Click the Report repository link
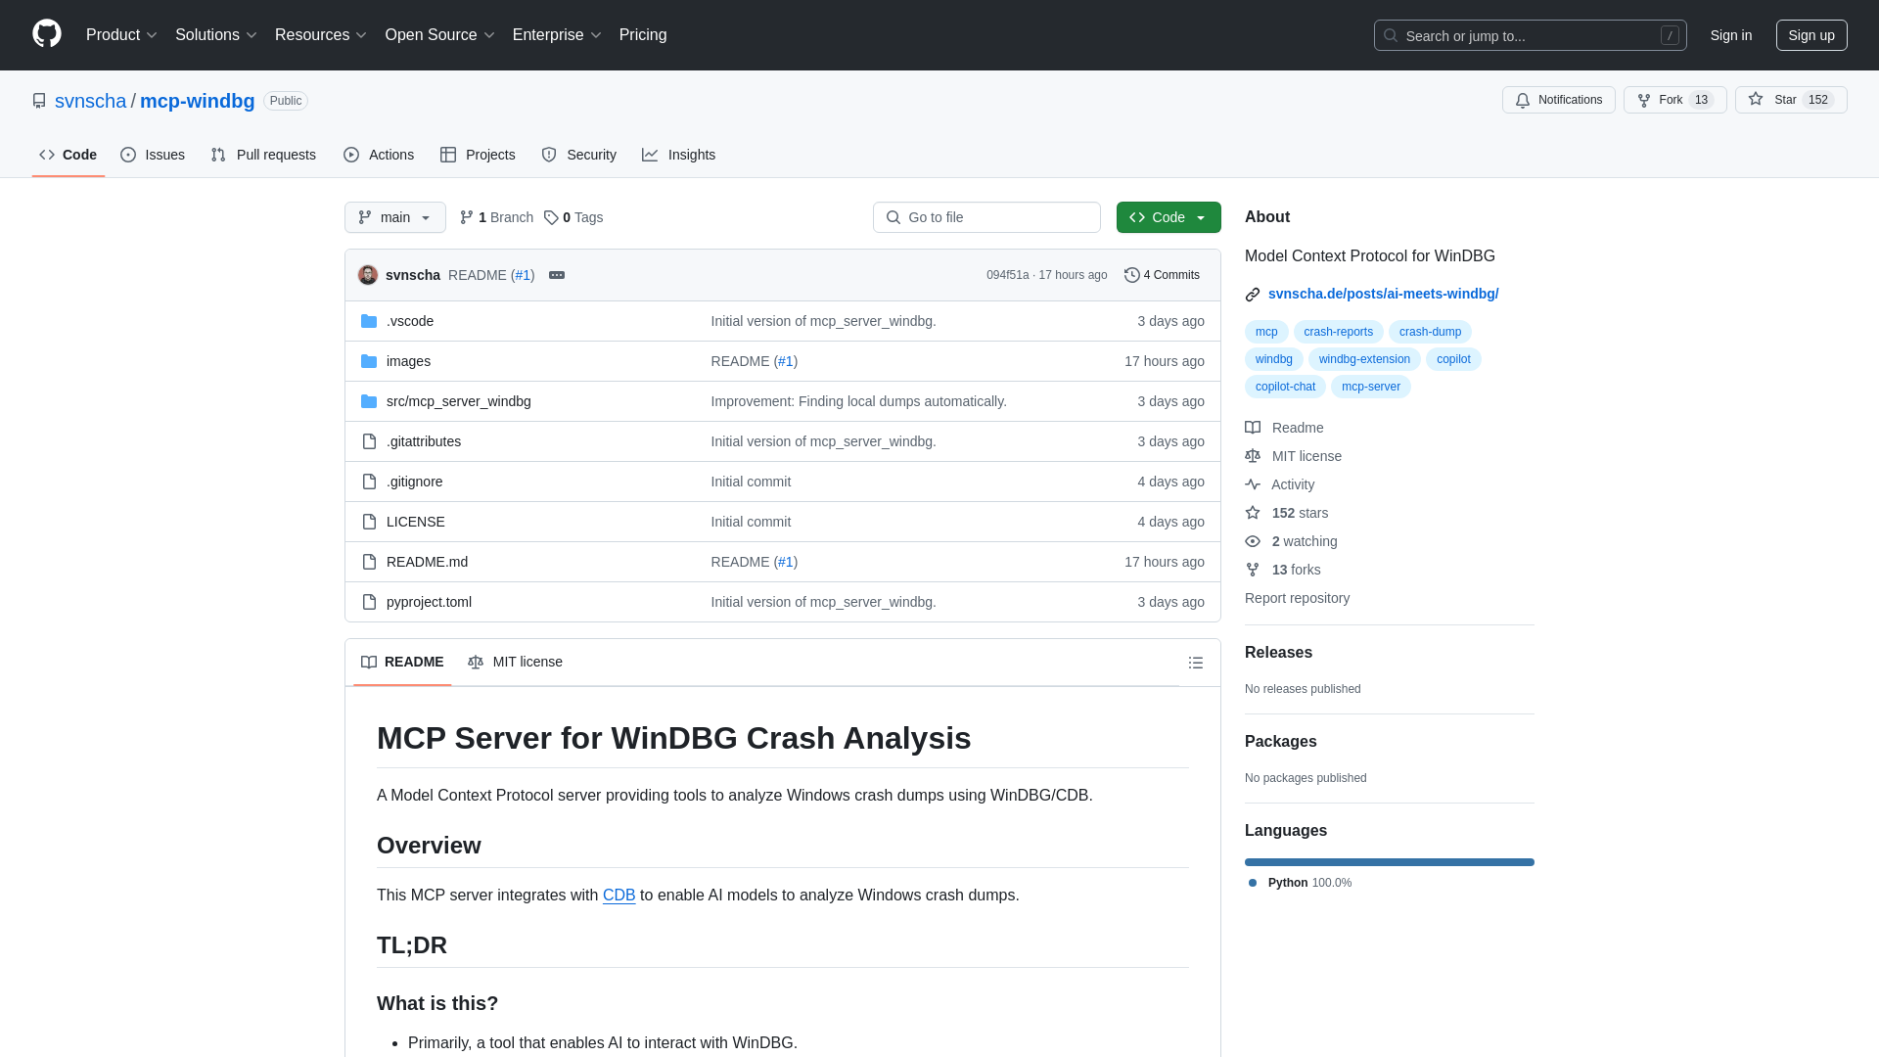Image resolution: width=1879 pixels, height=1057 pixels. point(1297,598)
